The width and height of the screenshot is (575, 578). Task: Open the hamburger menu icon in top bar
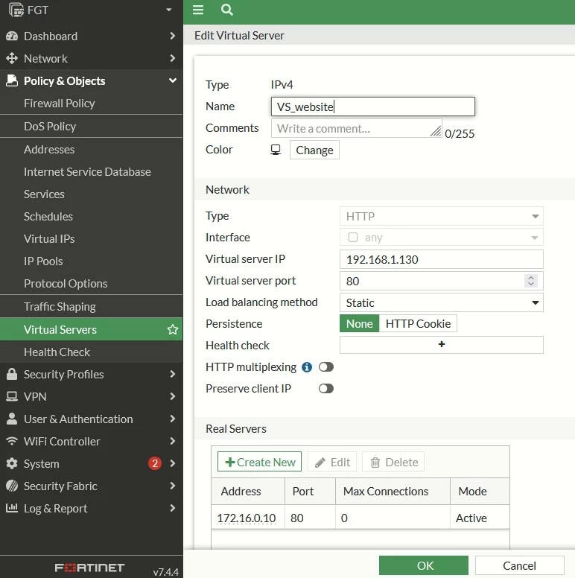(x=198, y=10)
